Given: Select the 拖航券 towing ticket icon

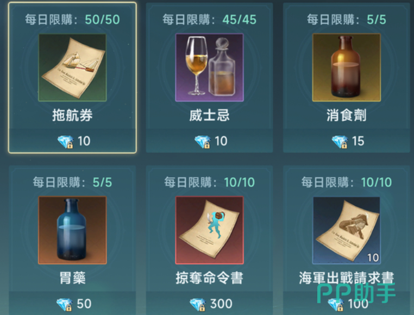Looking at the screenshot, I should pos(72,67).
